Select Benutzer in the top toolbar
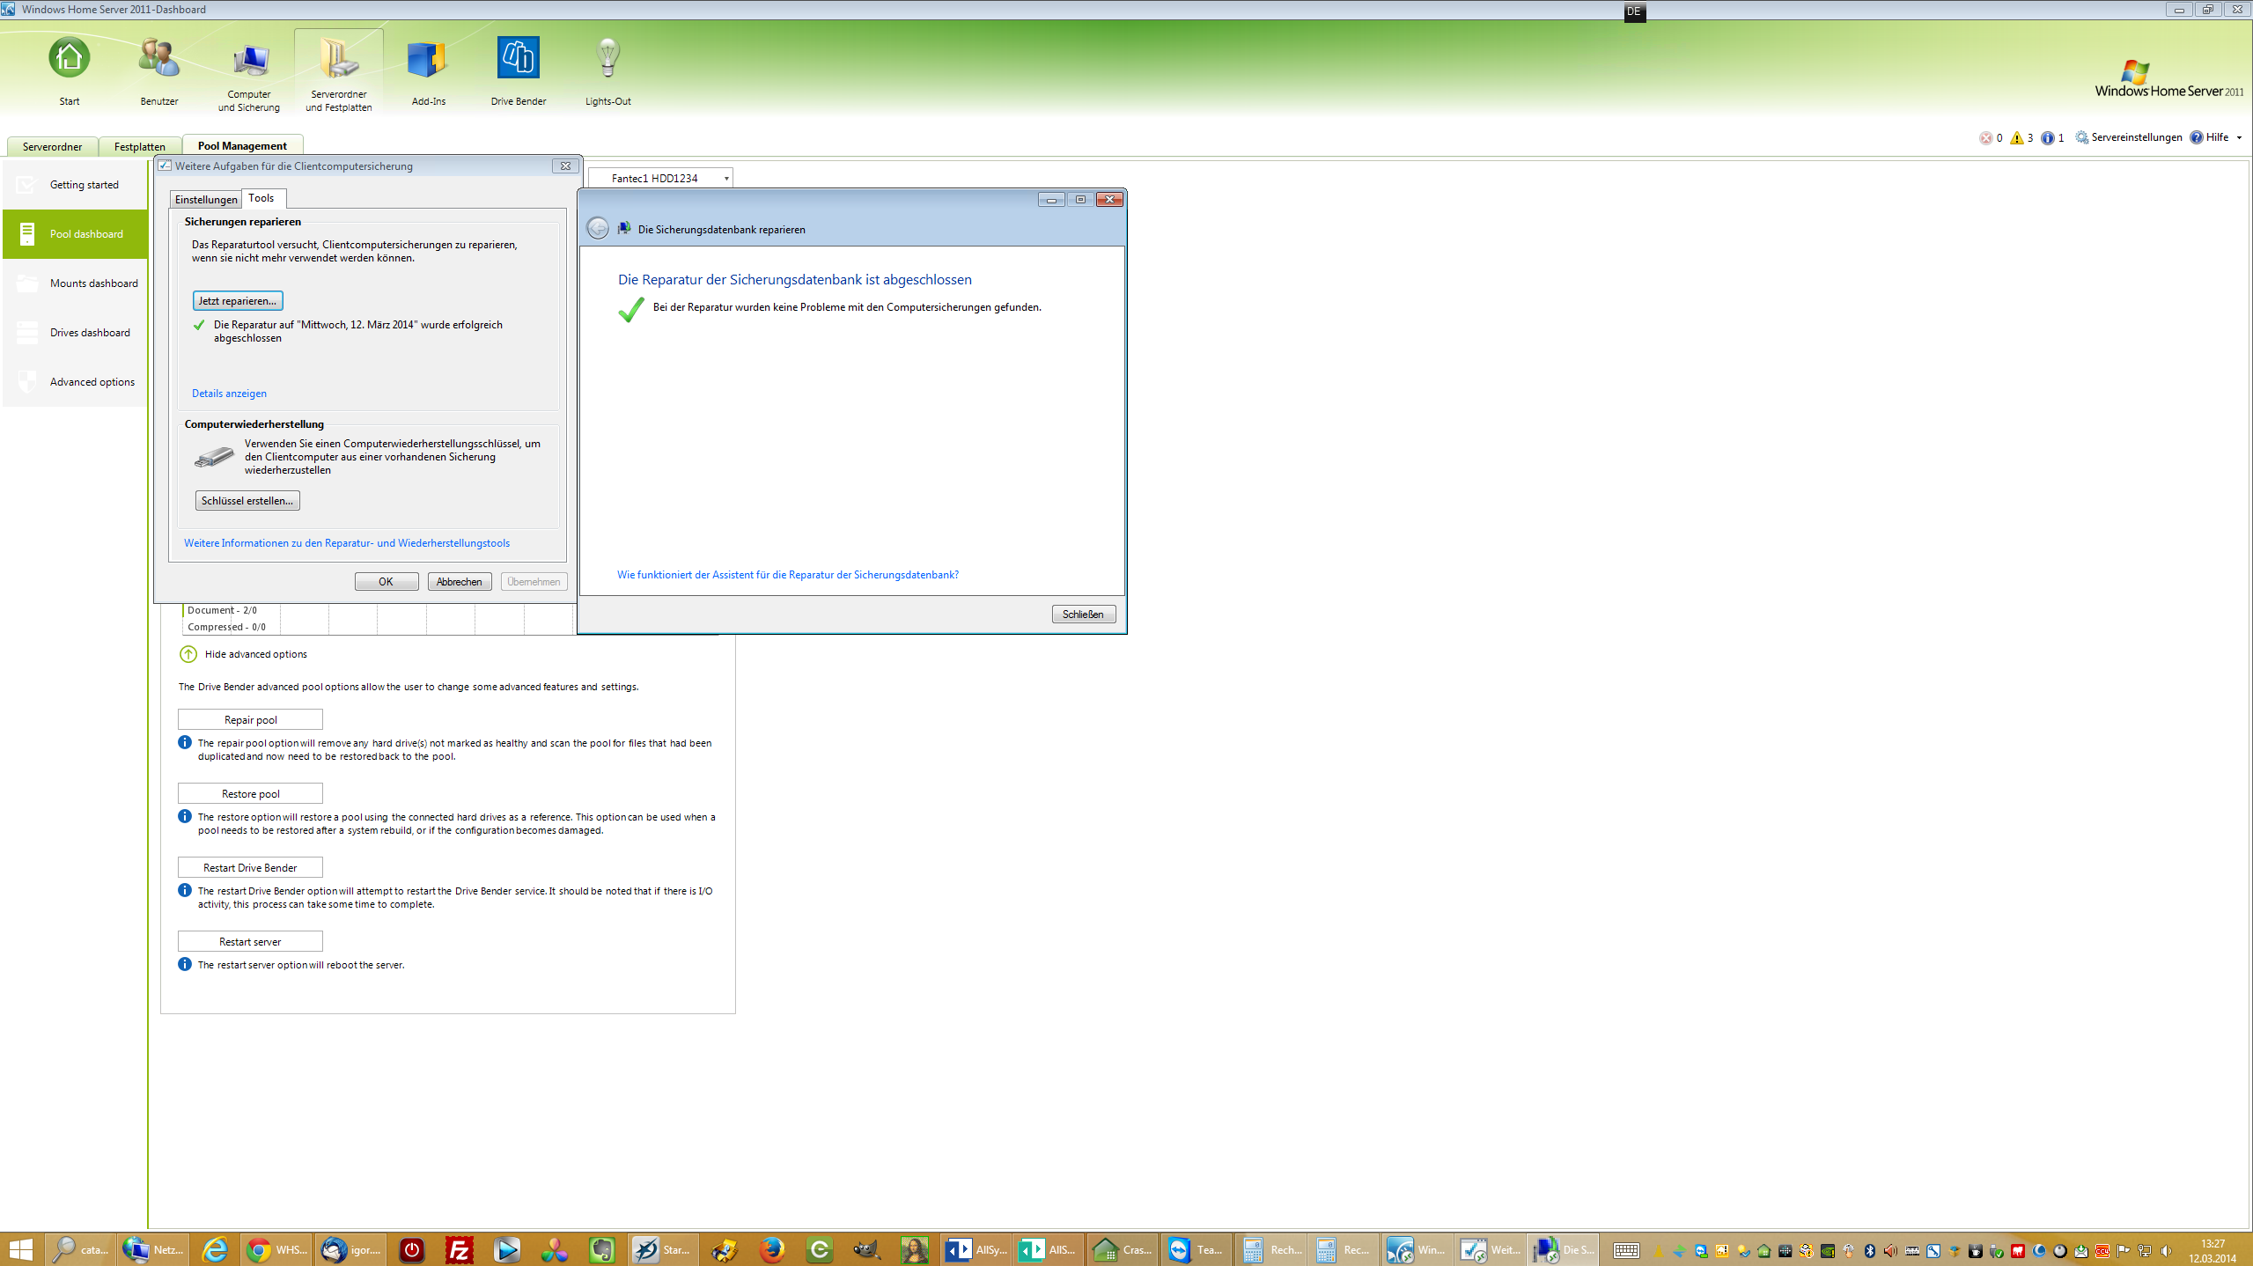Screen dimensions: 2253x1266 pyautogui.click(x=158, y=70)
